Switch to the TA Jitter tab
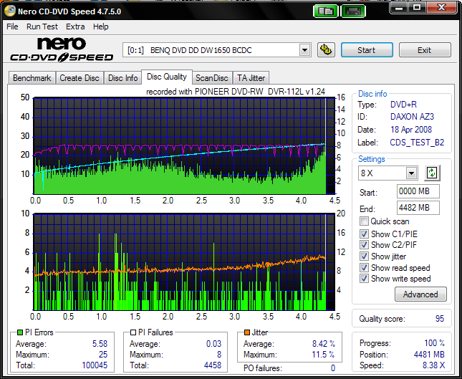462x379 pixels. 251,78
